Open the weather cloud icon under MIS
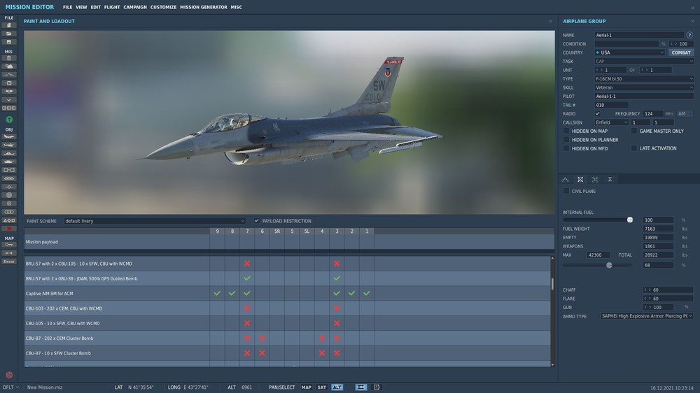Screen dimensions: 700x393 click(9, 66)
